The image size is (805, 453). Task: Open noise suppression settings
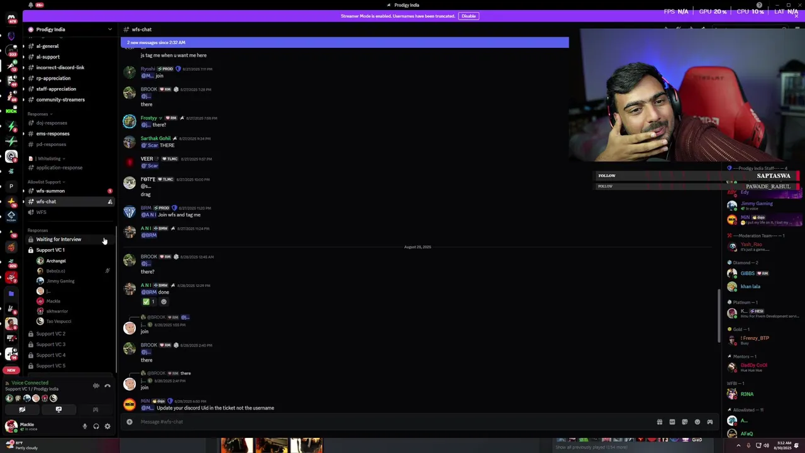pyautogui.click(x=96, y=386)
